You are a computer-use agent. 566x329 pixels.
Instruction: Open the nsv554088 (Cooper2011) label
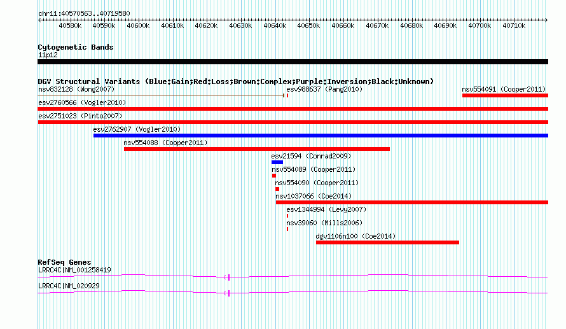tap(166, 143)
